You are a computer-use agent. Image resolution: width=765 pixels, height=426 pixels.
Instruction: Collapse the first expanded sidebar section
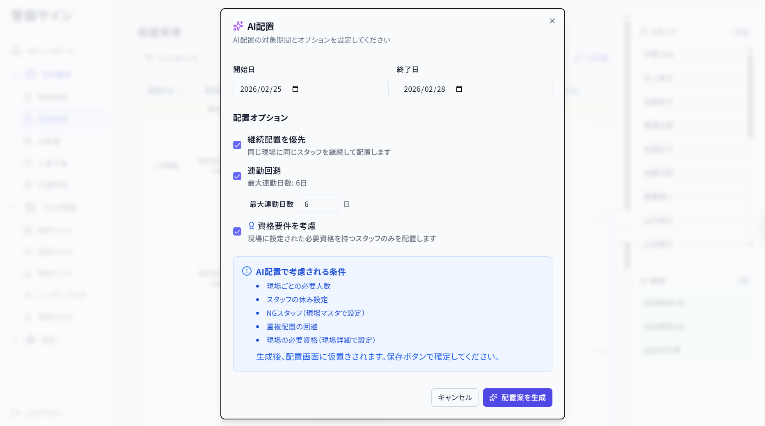[15, 74]
